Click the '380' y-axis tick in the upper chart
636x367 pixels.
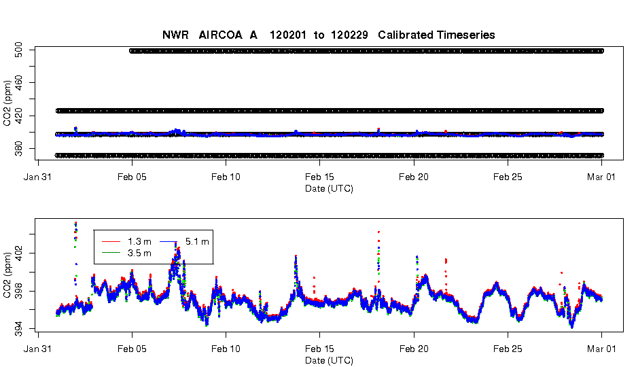[x=18, y=148]
